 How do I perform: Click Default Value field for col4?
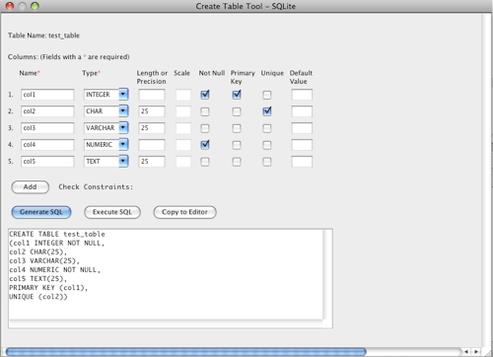302,145
